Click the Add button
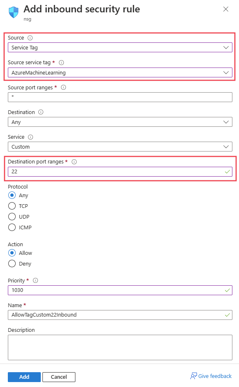239x387 pixels. point(24,377)
